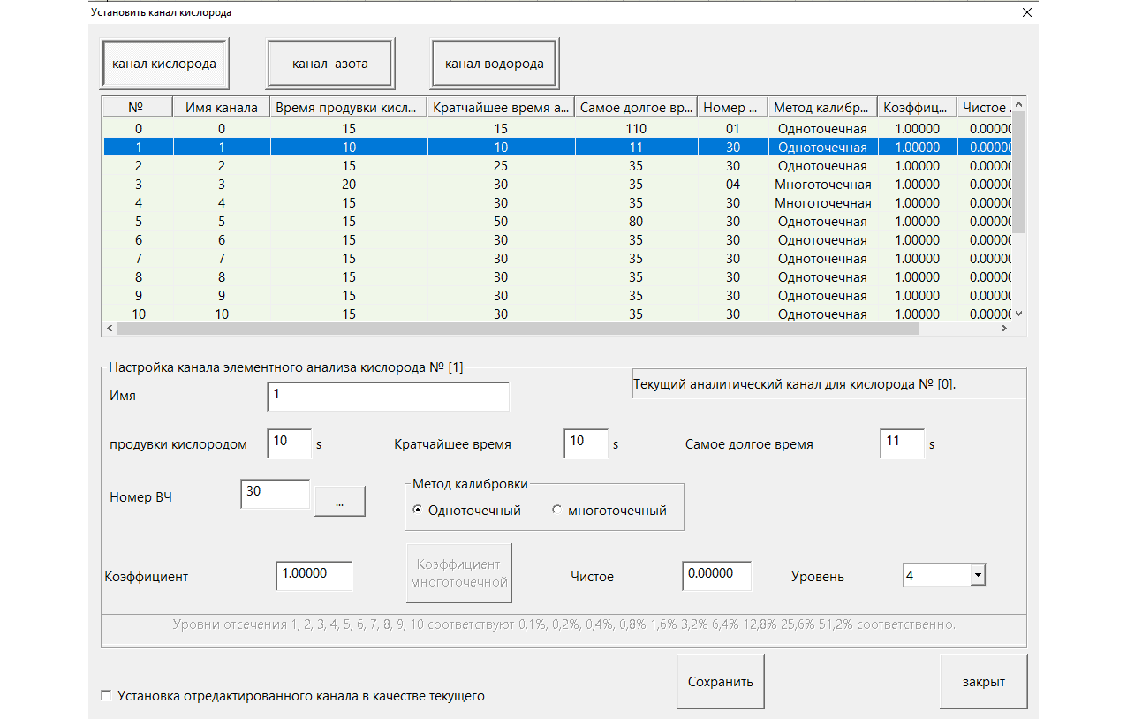The width and height of the screenshot is (1127, 719).
Task: Click the table's scroll-left arrow
Action: point(110,328)
